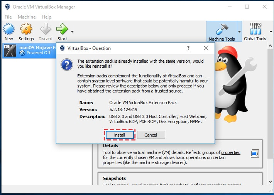
Task: Select the Global Tools button
Action: click(x=255, y=32)
